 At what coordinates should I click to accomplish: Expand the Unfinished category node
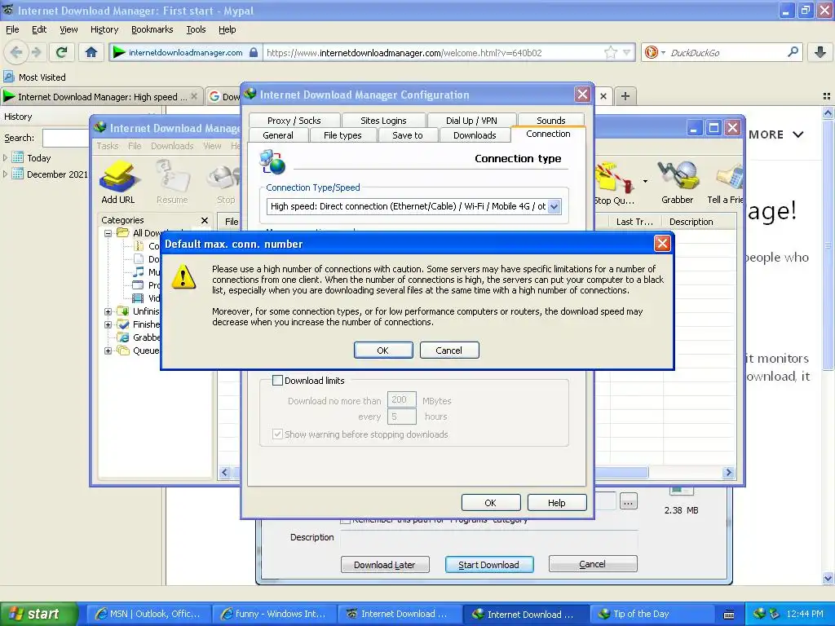tap(108, 311)
